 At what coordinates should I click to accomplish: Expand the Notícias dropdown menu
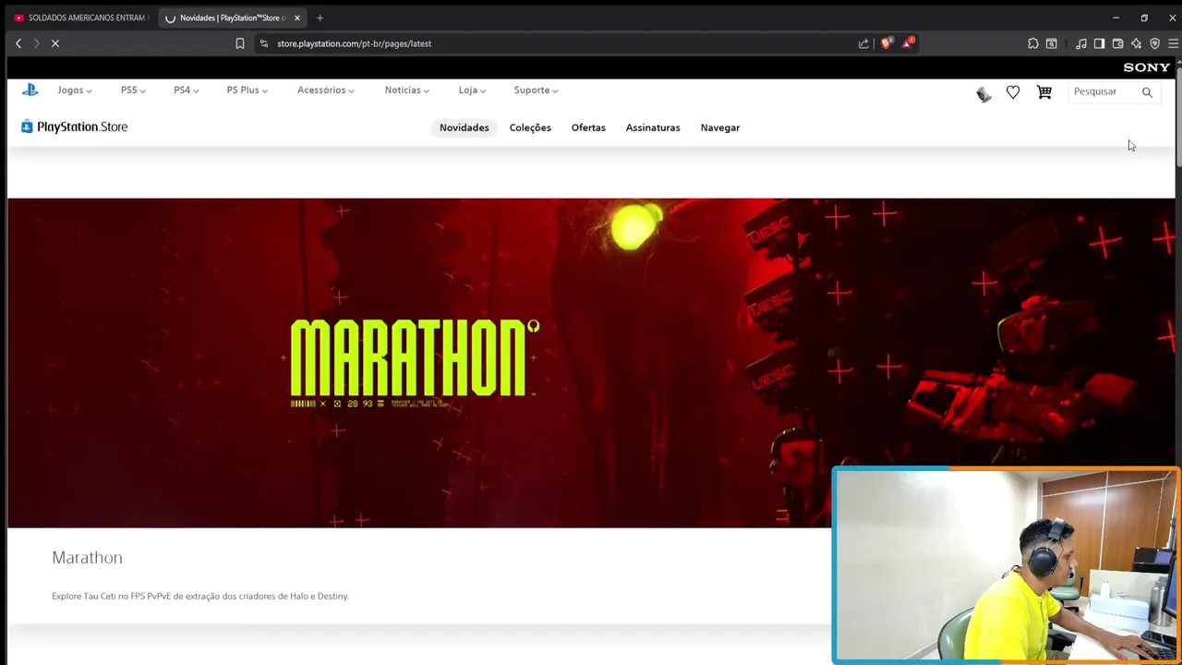click(406, 91)
